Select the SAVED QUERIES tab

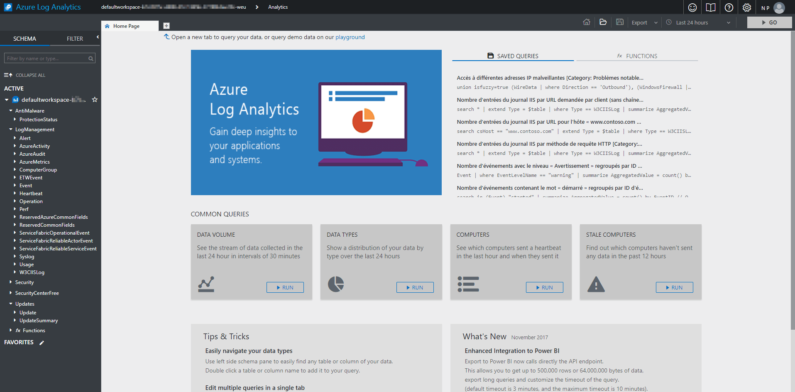point(513,56)
